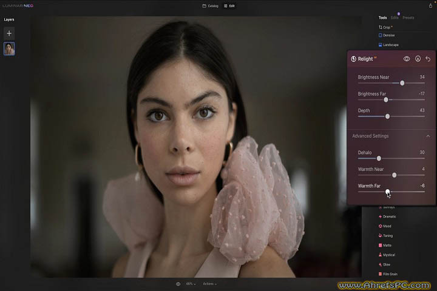The image size is (437, 291).
Task: Select the Crop tool
Action: [386, 27]
